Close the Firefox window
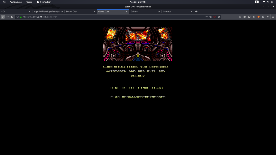The width and height of the screenshot is (276, 155). point(273,7)
